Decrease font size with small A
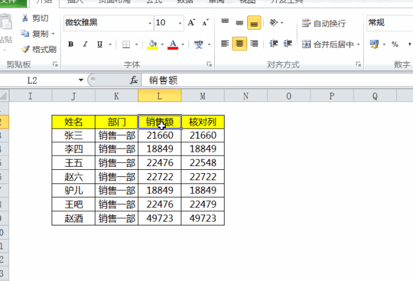Viewport: 413px width, 281px height. click(205, 23)
